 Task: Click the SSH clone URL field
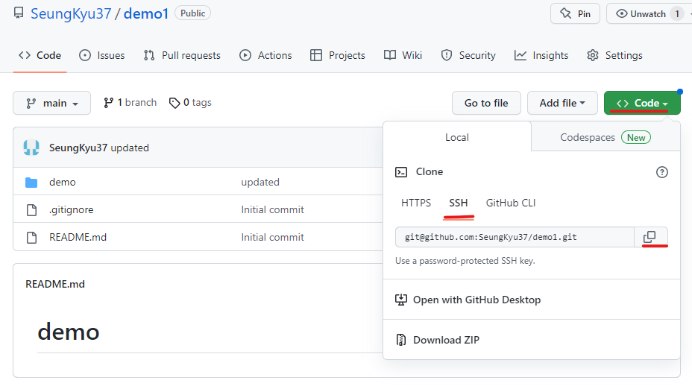pyautogui.click(x=515, y=237)
